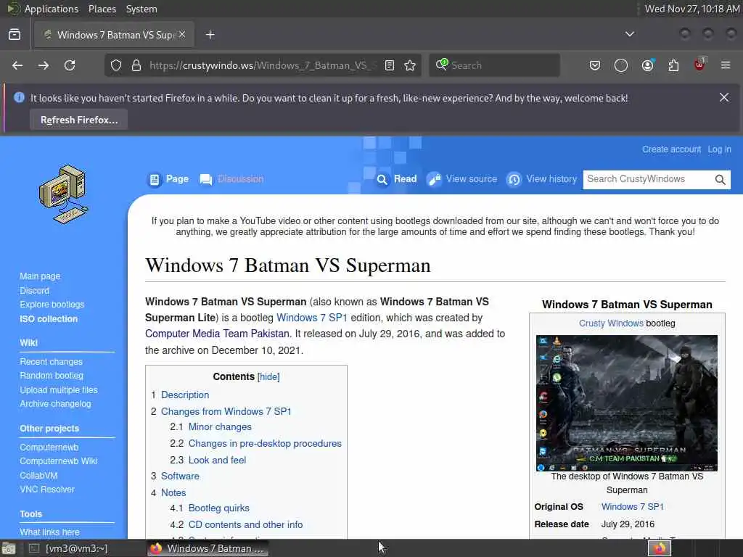
Task: Open the Firefox account avatar icon
Action: click(x=647, y=65)
